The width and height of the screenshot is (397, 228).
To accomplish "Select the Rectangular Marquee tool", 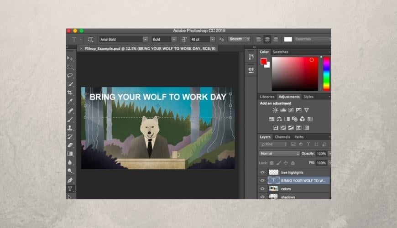I will pos(70,67).
